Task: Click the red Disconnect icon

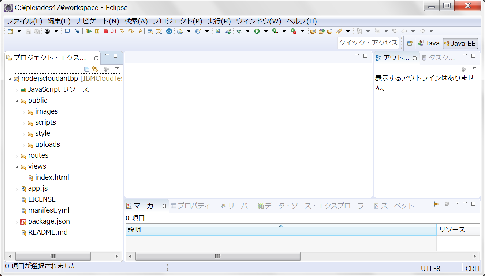Action: (x=114, y=31)
